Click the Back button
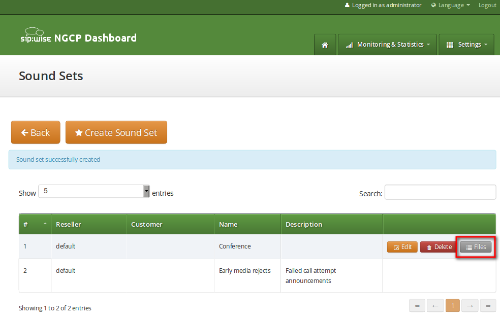The width and height of the screenshot is (500, 320). pos(36,132)
